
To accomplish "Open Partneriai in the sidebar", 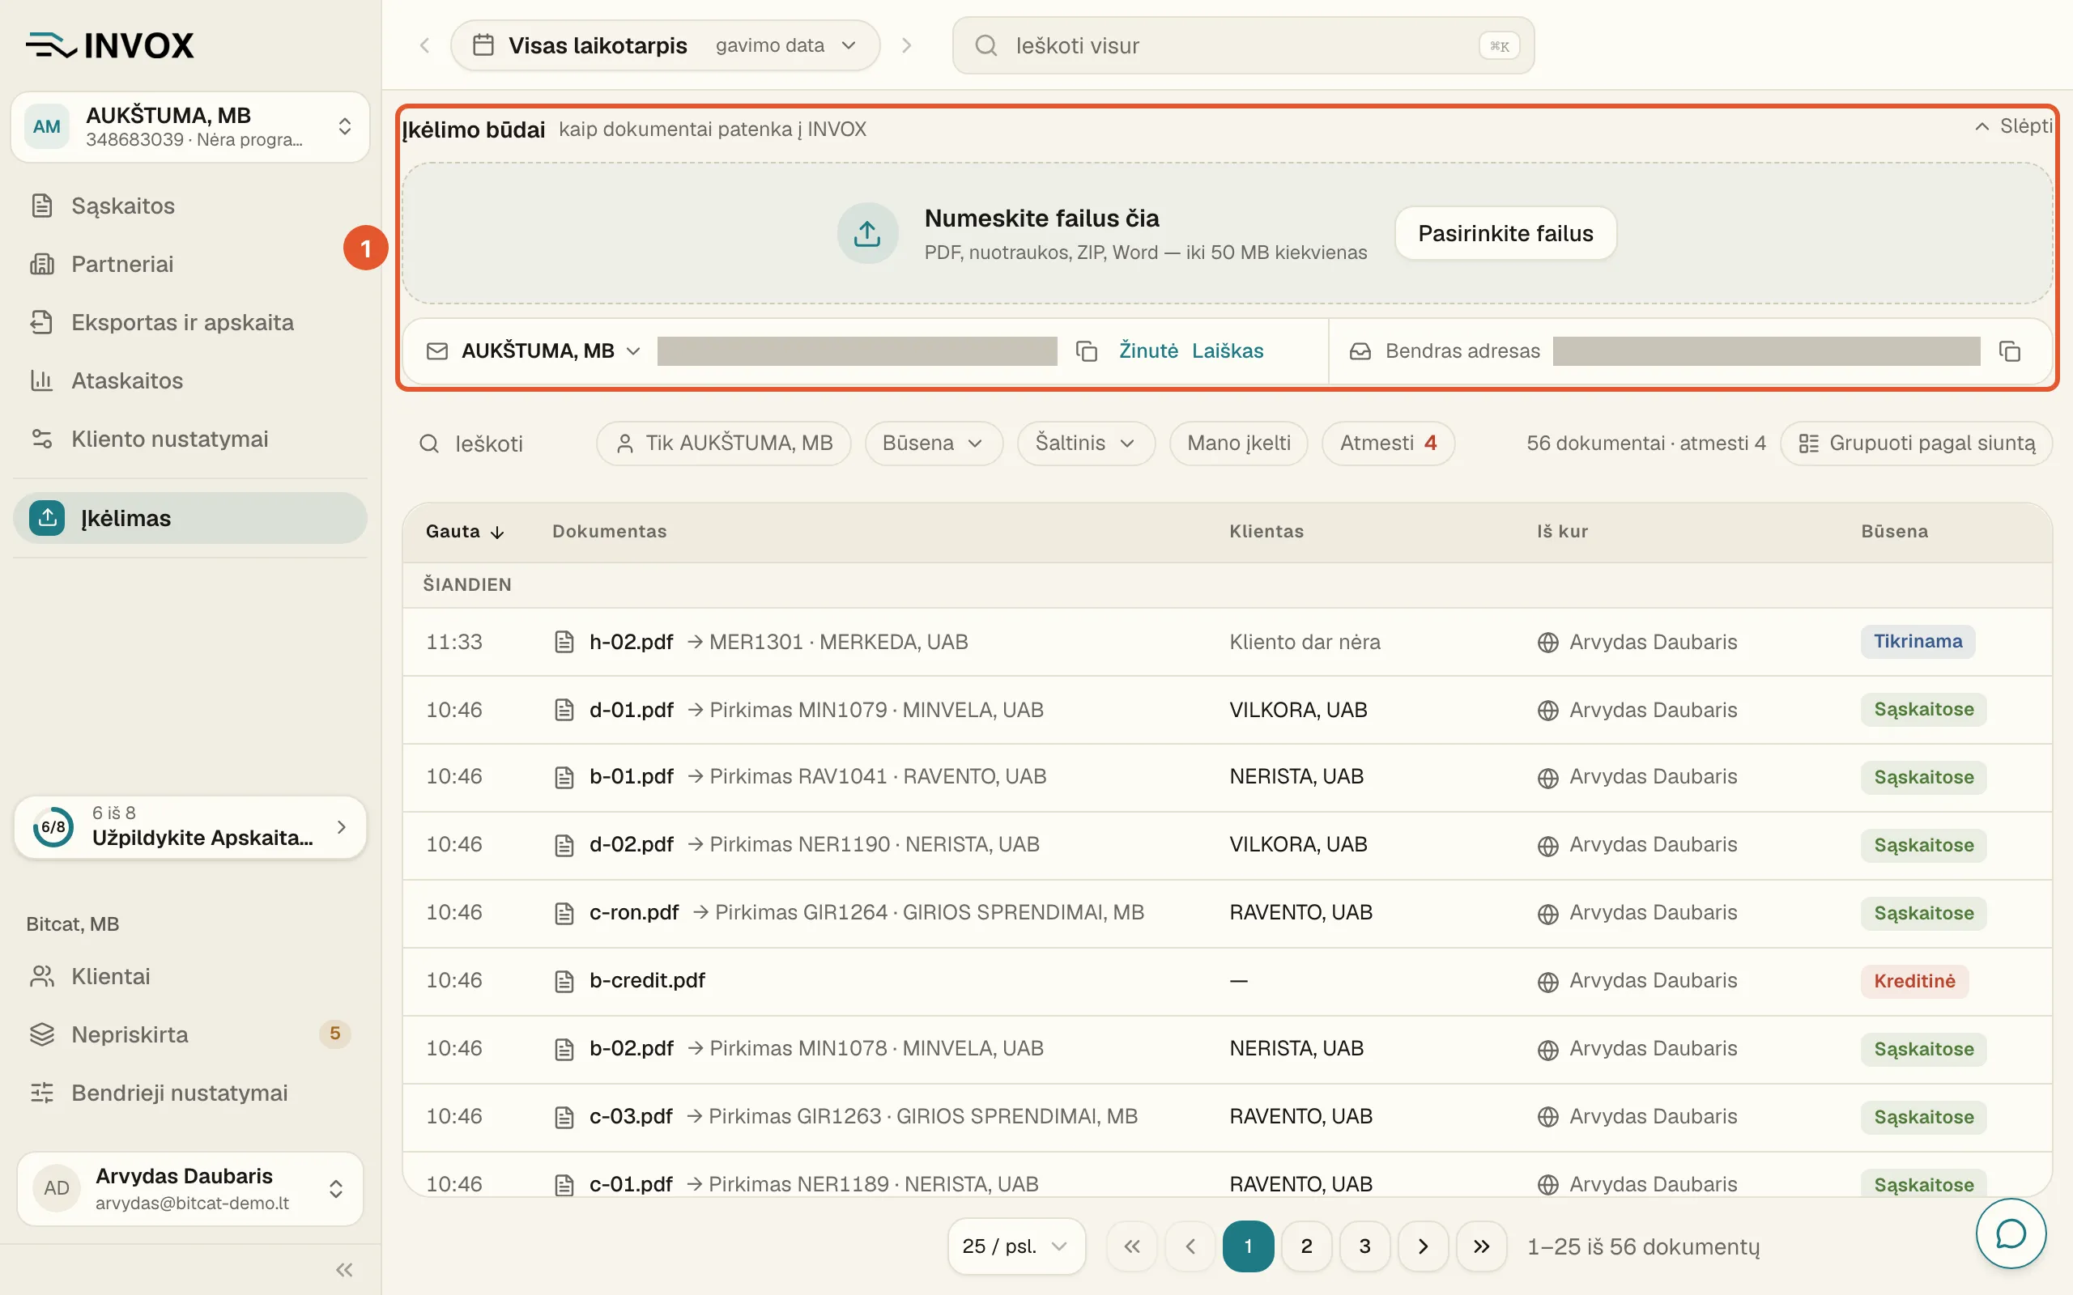I will 190,264.
